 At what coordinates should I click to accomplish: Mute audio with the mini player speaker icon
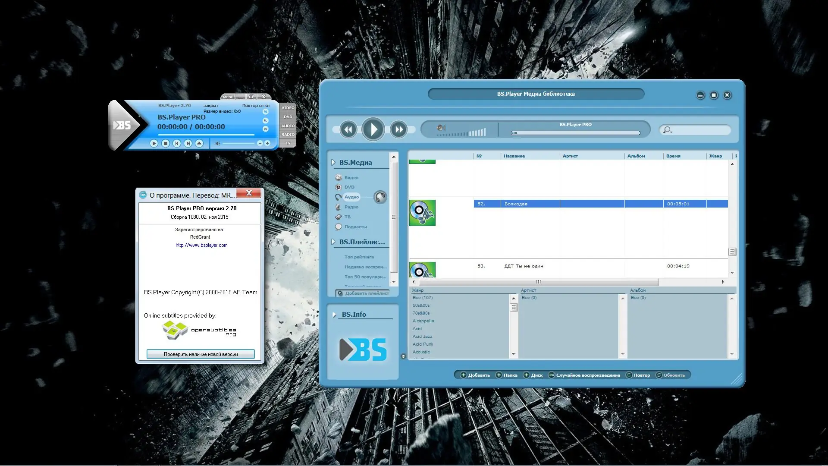click(218, 143)
